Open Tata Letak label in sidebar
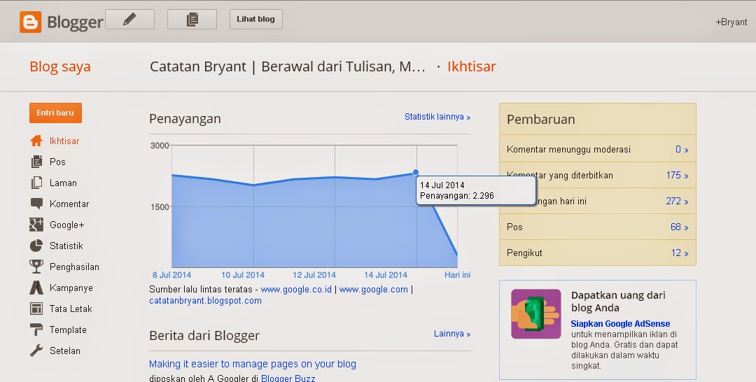Screen dimensions: 756x382 [x=71, y=309]
